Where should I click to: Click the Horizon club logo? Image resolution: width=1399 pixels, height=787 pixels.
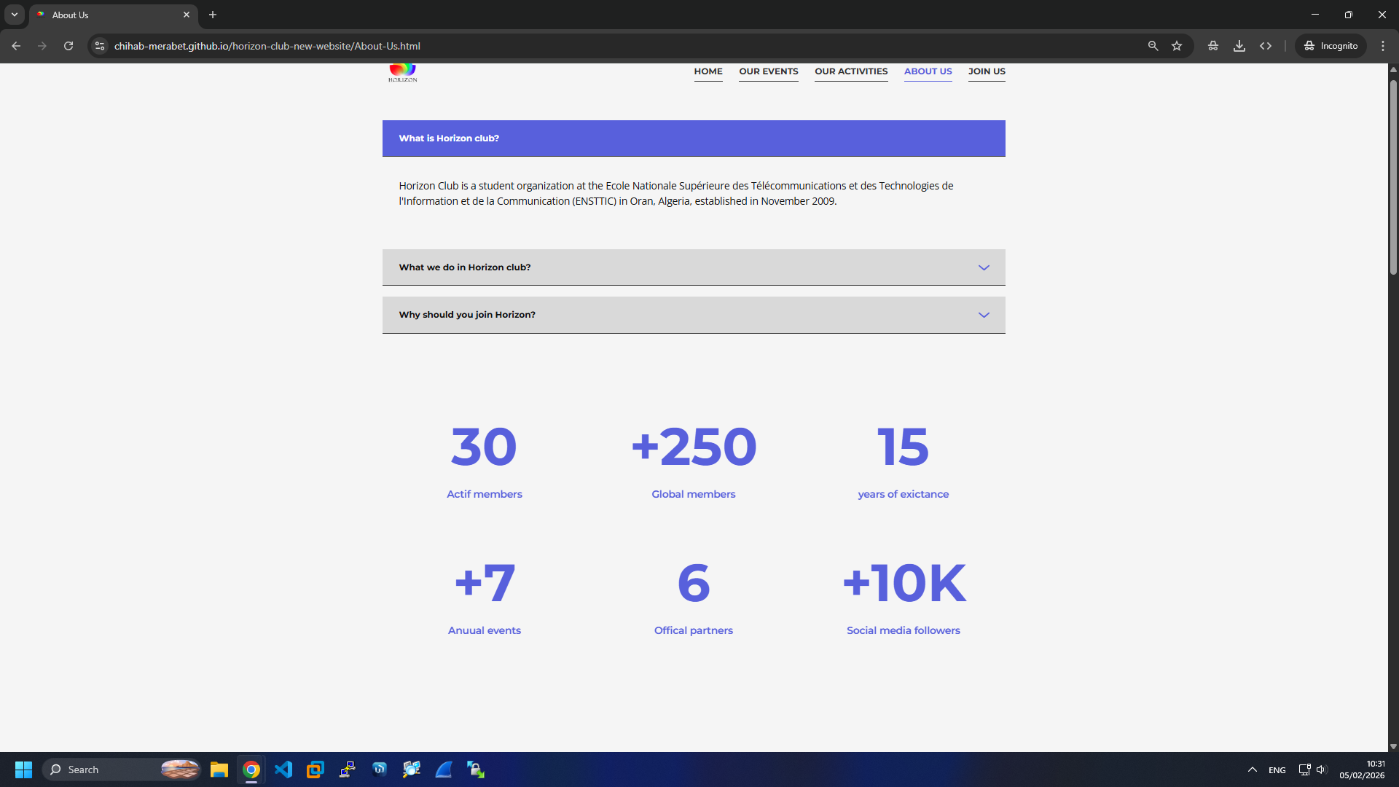(x=402, y=72)
